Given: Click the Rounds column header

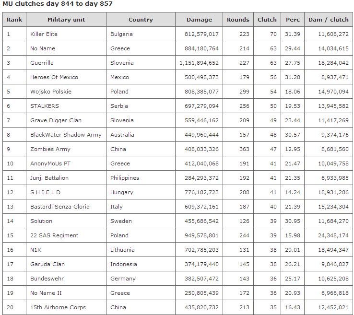Looking at the screenshot, I should click(238, 20).
